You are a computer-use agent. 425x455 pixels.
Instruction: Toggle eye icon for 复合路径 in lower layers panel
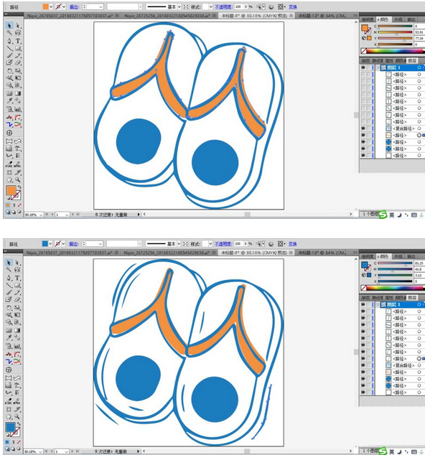[363, 365]
